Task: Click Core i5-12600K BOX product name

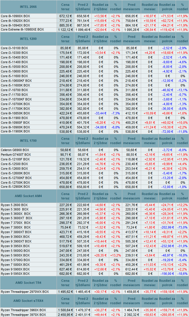Action: coord(15,173)
